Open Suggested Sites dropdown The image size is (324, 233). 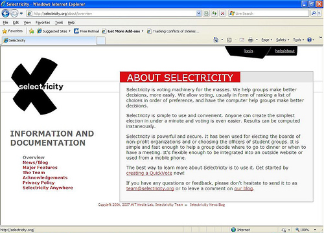pyautogui.click(x=54, y=31)
